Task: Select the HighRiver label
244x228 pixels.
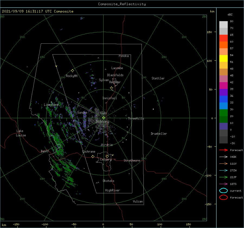Action: pyautogui.click(x=113, y=190)
